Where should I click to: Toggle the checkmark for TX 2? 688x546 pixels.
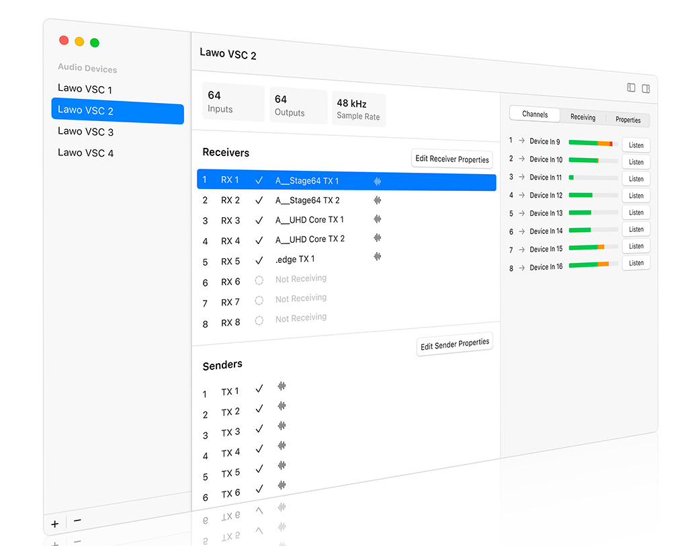coord(259,409)
